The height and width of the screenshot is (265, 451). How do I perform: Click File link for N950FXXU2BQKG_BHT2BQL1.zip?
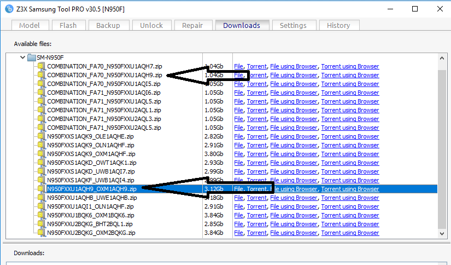[238, 224]
